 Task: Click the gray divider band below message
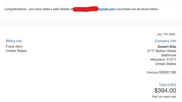point(91,23)
